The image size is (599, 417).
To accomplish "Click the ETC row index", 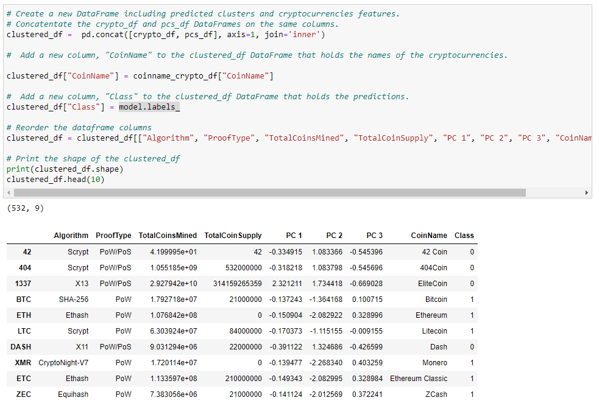I will [x=24, y=379].
